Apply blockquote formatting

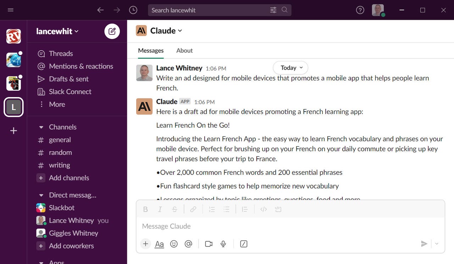pos(245,209)
